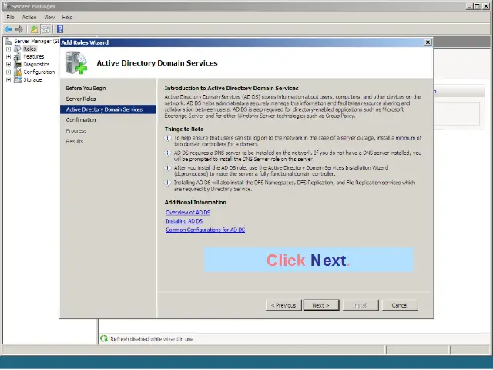Click the Diagnostics node icon in tree
The image size is (493, 370).
tap(18, 65)
